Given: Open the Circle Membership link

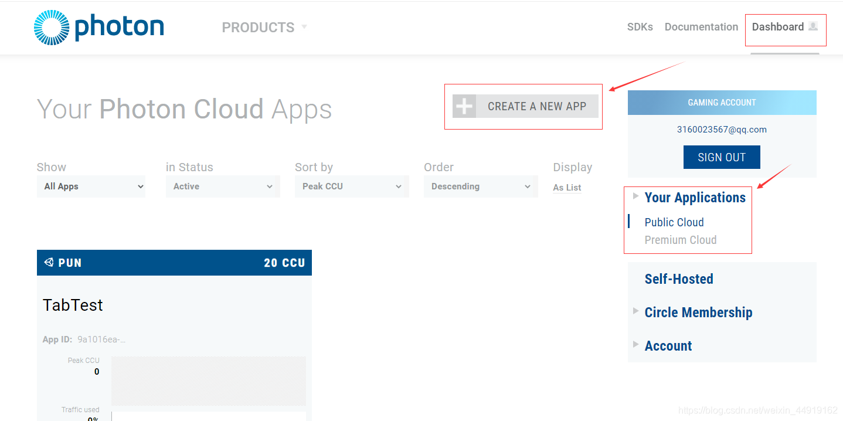Looking at the screenshot, I should tap(698, 313).
